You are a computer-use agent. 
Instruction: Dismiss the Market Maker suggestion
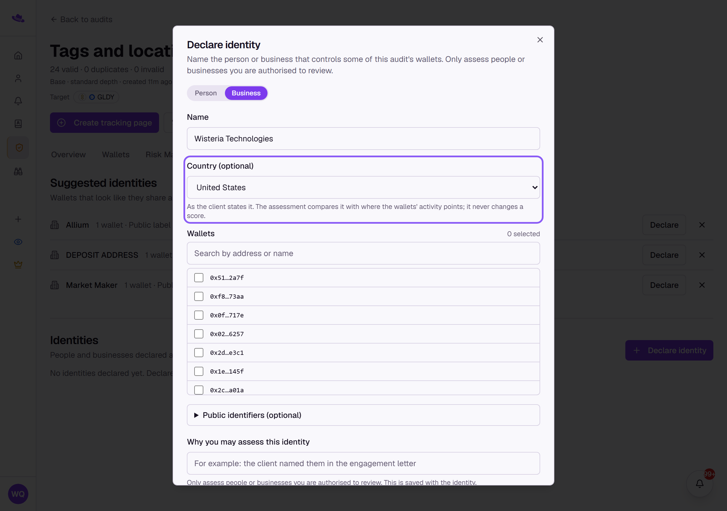(x=702, y=285)
